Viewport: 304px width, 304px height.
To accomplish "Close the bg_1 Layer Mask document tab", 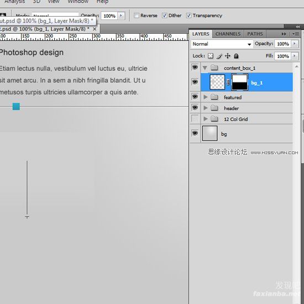I will (95, 29).
